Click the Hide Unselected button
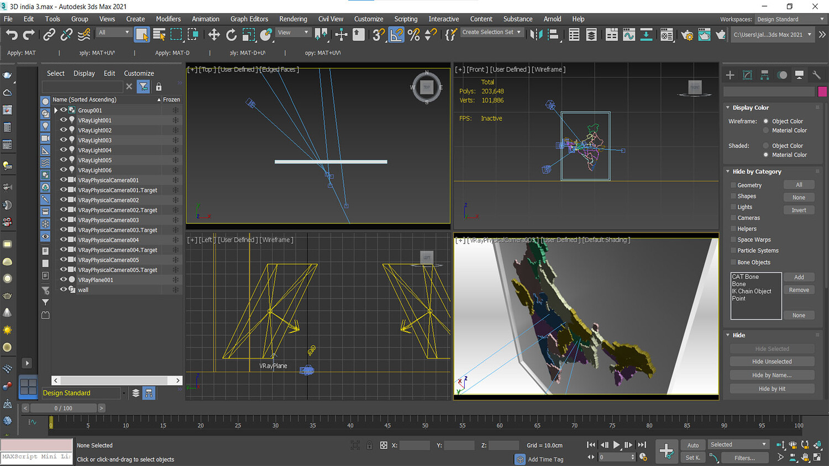The image size is (829, 466). pos(772,362)
